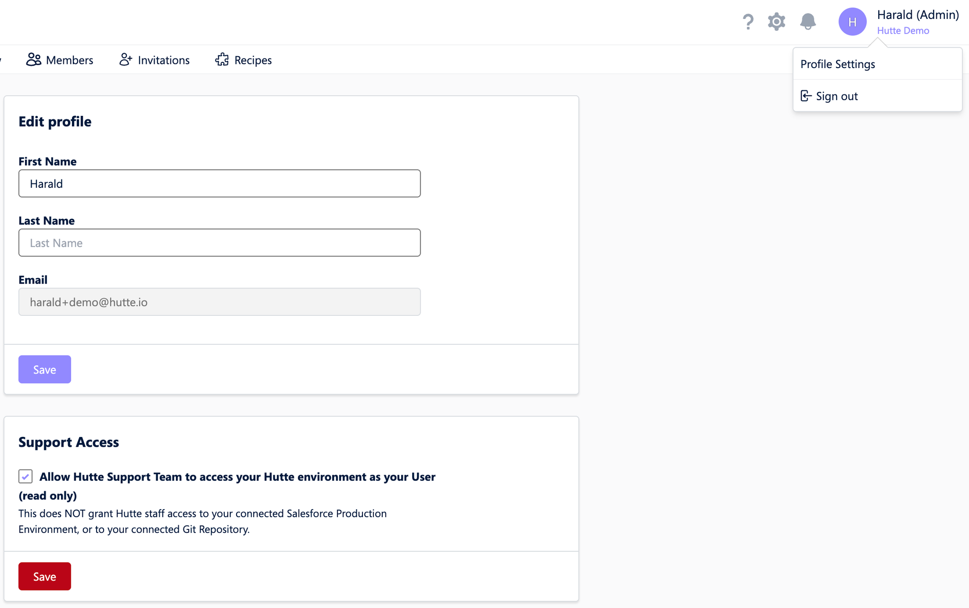Toggle the Allow Hutte Support Team checkbox
The image size is (969, 608).
click(26, 476)
